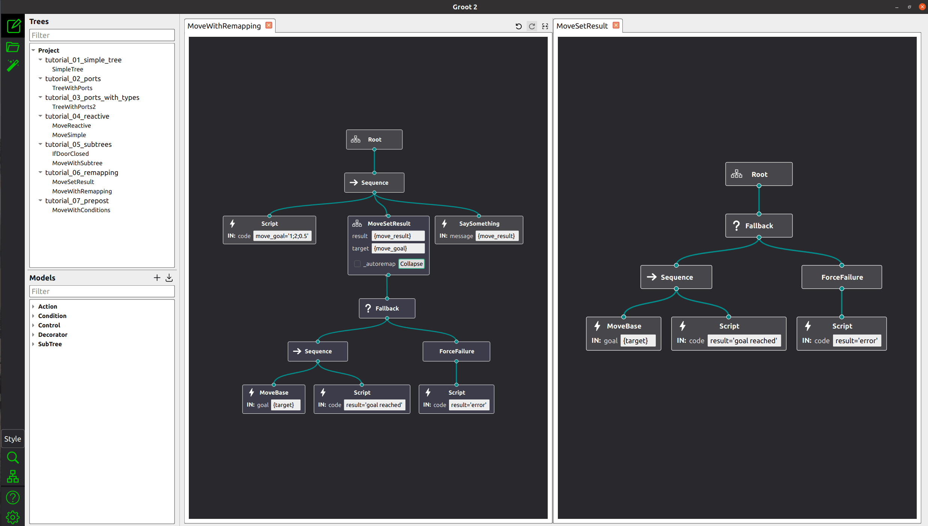Click the magnifier search icon in sidebar
Image resolution: width=928 pixels, height=526 pixels.
coord(13,457)
